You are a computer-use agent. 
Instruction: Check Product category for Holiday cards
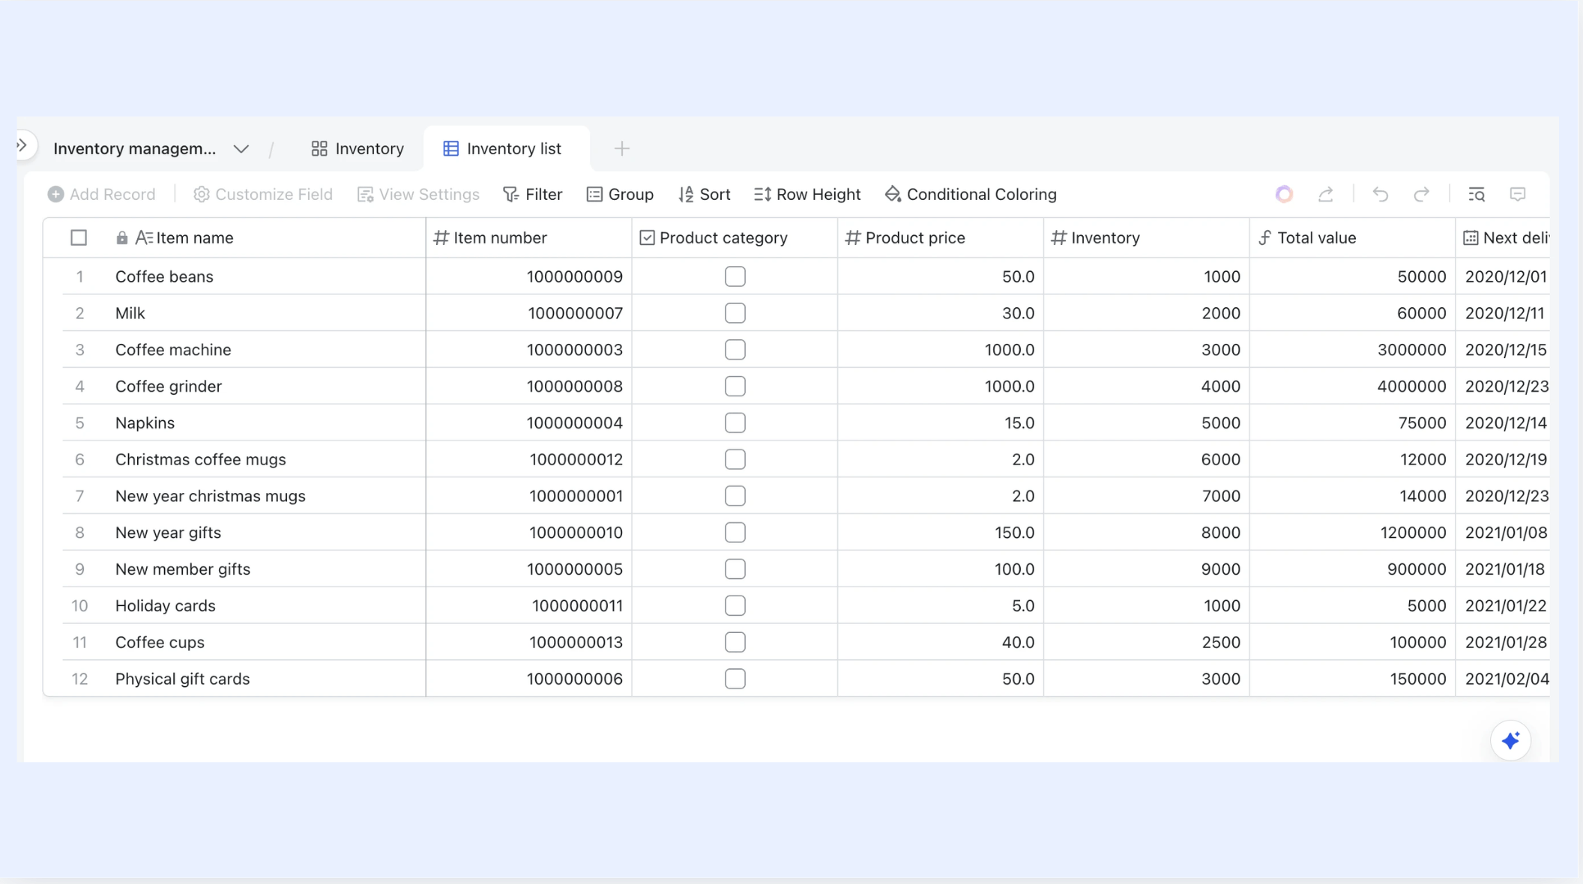[735, 606]
